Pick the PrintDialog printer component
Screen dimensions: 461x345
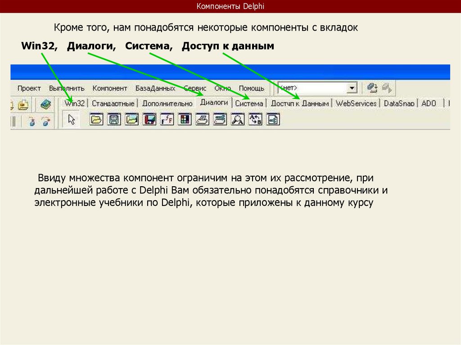coord(202,119)
